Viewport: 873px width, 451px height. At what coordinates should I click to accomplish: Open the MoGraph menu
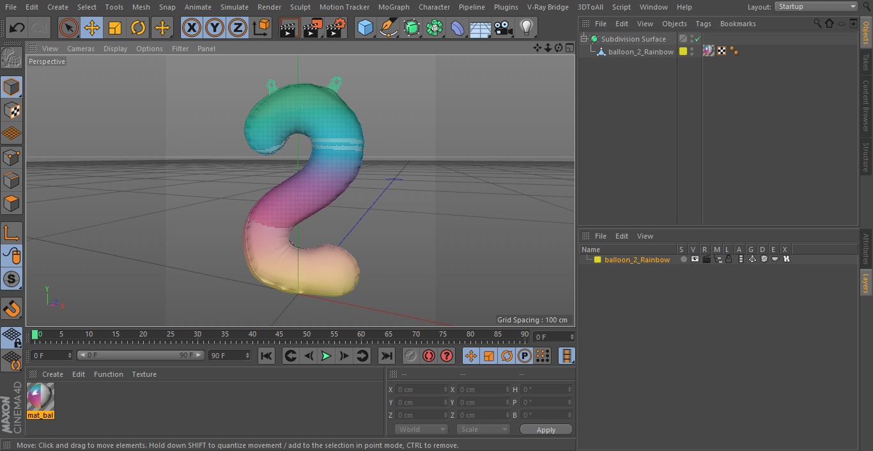point(394,7)
